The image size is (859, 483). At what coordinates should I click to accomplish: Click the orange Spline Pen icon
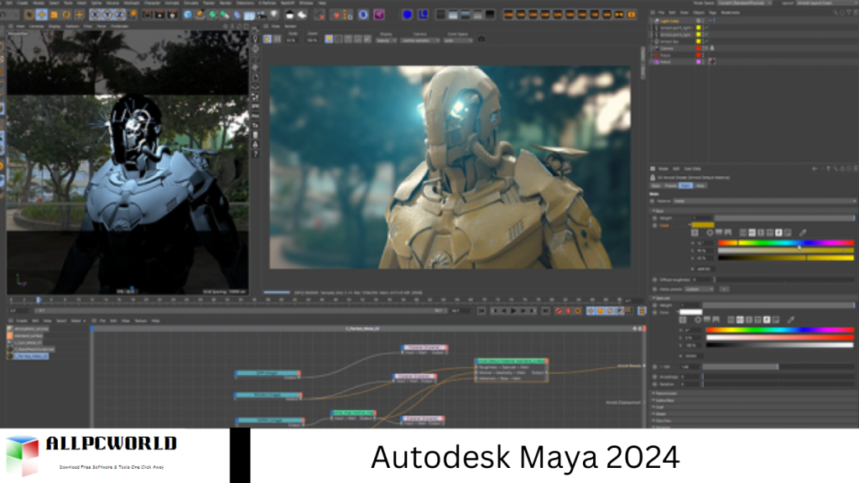tap(200, 15)
